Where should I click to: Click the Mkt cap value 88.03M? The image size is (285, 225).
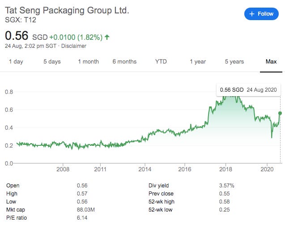[x=86, y=210]
